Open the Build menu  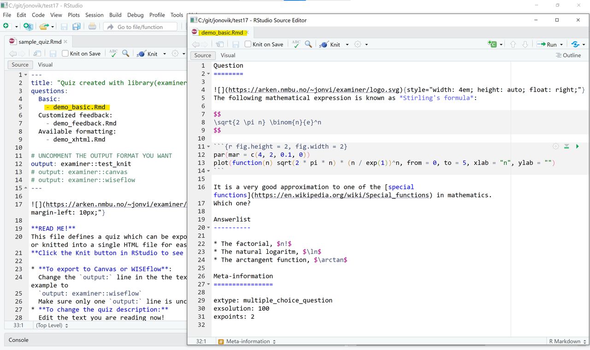(115, 15)
